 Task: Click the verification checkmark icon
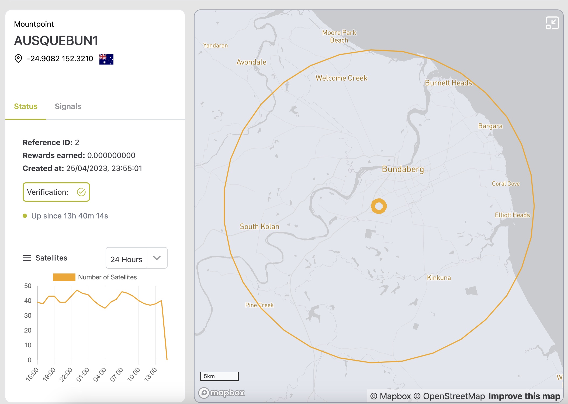pos(81,192)
